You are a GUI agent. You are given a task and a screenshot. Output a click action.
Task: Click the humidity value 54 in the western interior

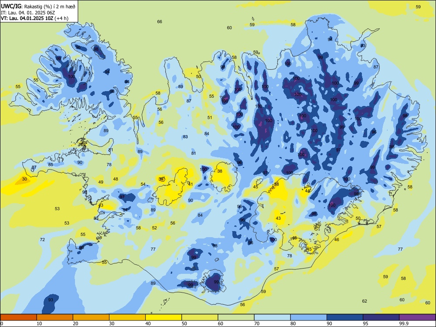point(143,184)
